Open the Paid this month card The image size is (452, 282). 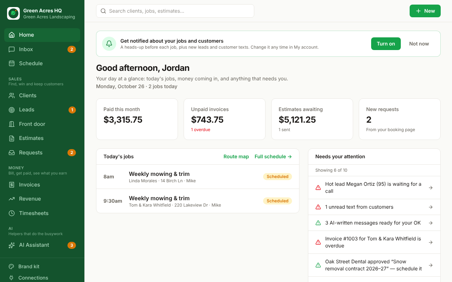(137, 119)
